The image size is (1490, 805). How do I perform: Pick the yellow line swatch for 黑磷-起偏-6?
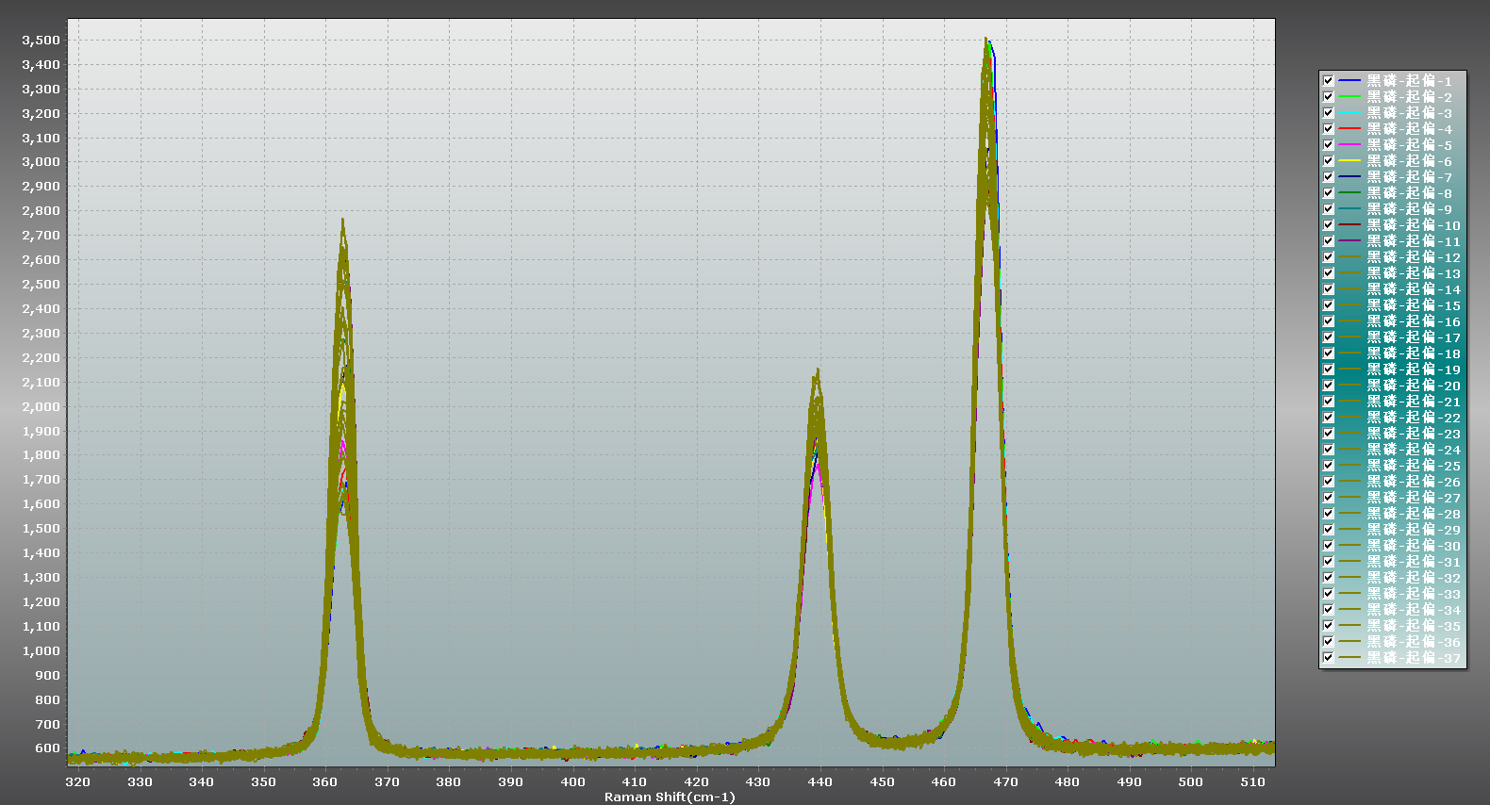point(1349,161)
